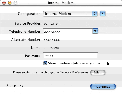Click the Internal Modem title bar text

coord(61,3)
